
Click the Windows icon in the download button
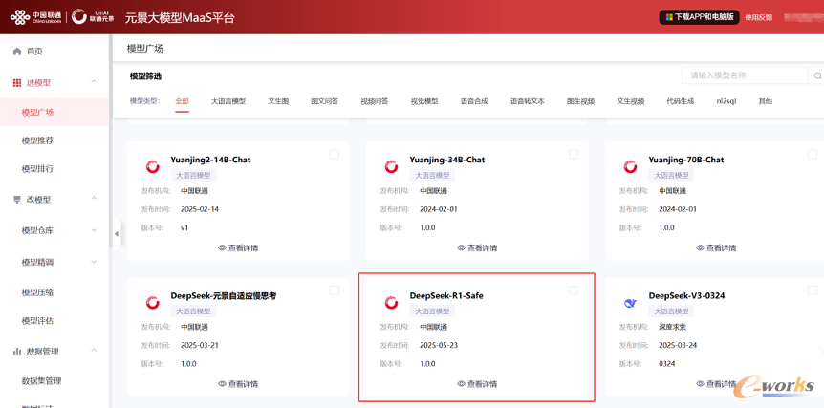(669, 17)
